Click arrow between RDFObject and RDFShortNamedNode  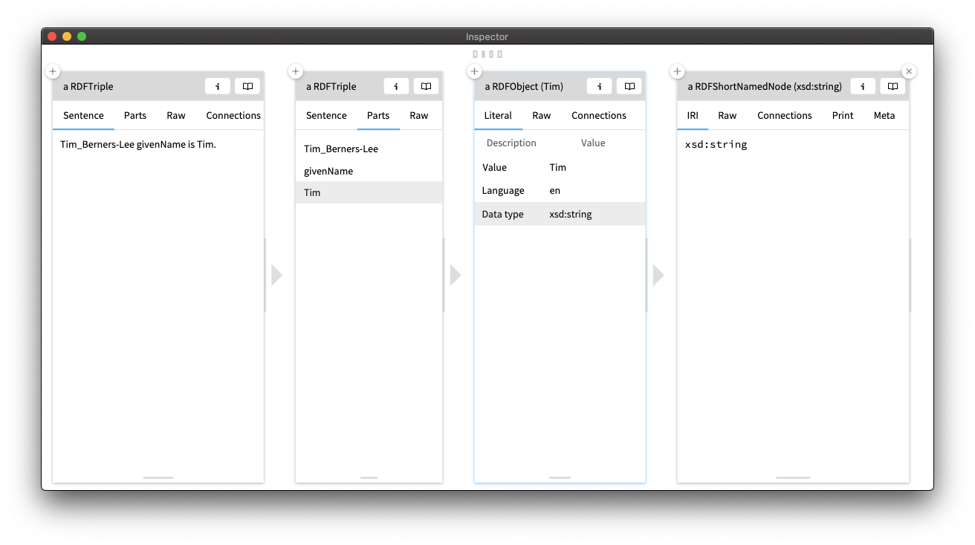click(658, 275)
